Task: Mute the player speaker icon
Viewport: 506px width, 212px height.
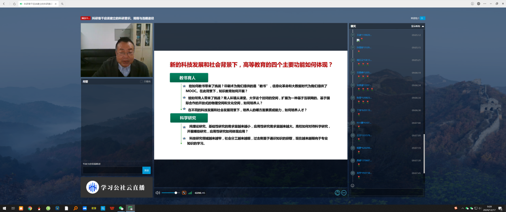Action: click(x=157, y=193)
